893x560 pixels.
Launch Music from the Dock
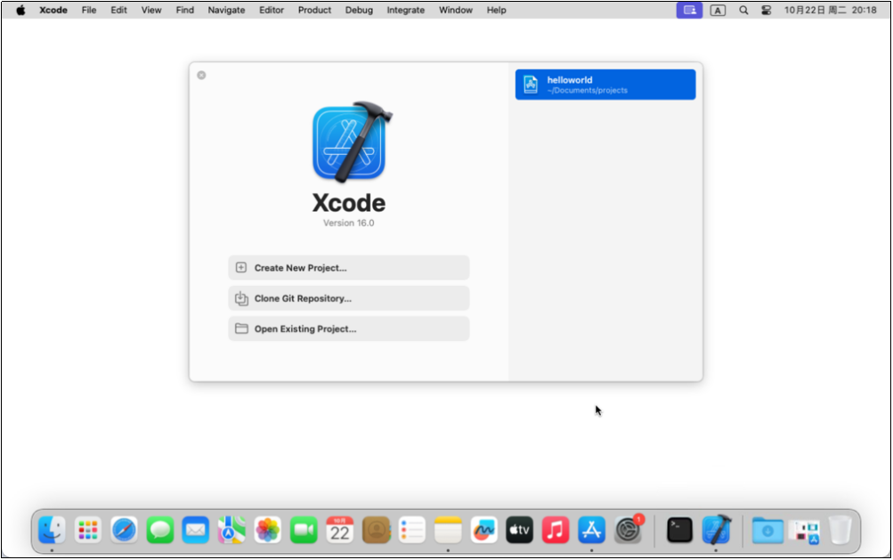point(556,531)
